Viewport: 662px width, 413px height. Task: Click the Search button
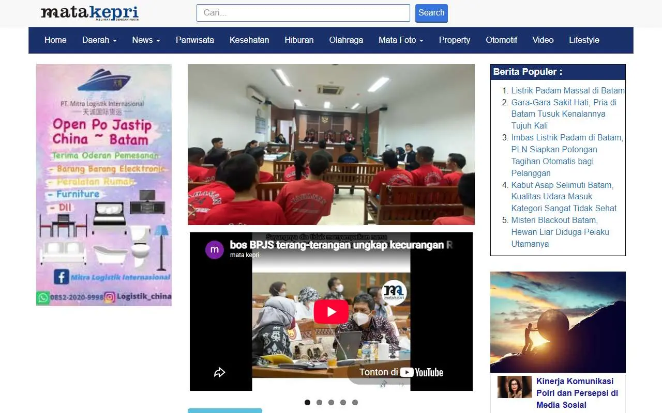click(x=431, y=13)
